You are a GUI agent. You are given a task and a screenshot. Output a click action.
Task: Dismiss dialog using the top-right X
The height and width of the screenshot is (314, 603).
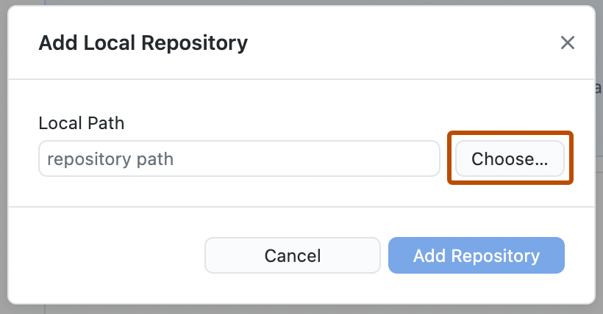[567, 43]
